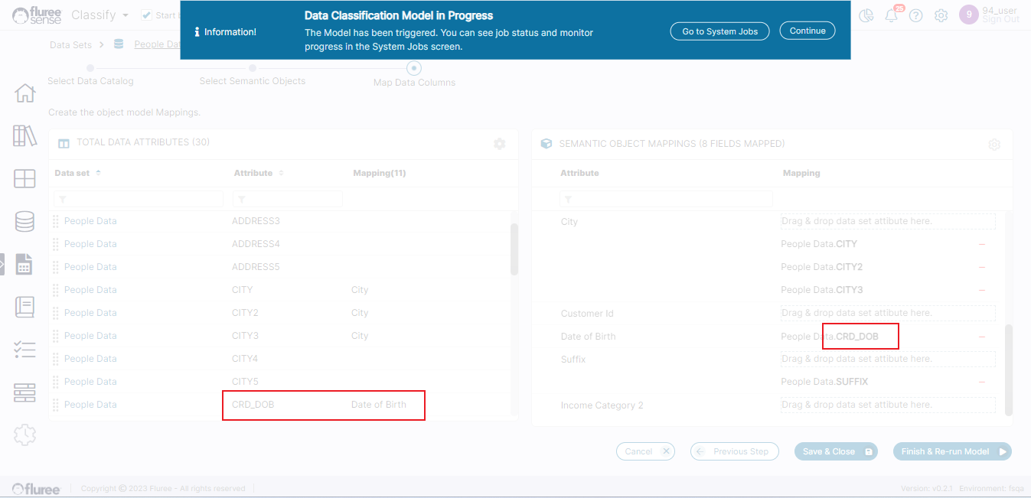Open the top-bar settings gear icon
The width and height of the screenshot is (1031, 498).
[941, 16]
